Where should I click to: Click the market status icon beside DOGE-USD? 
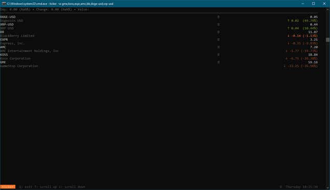pyautogui.click(x=218, y=17)
